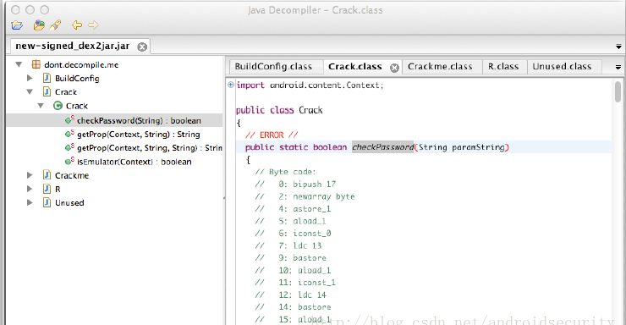Click the Open File folder icon

pyautogui.click(x=17, y=25)
